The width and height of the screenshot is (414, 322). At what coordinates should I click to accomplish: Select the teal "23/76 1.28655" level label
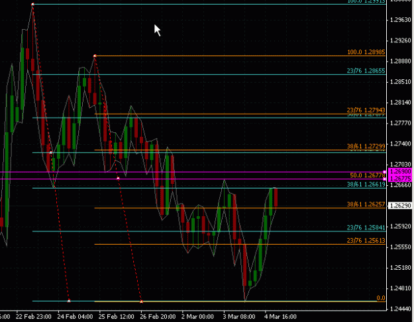(366, 71)
